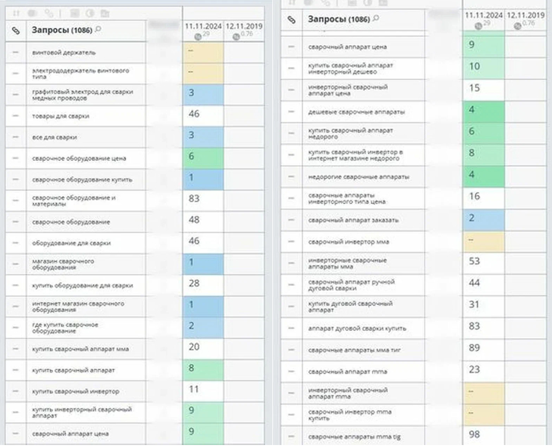Select query 'сварочный аппарат заказать'
The width and height of the screenshot is (552, 448).
pyautogui.click(x=353, y=220)
